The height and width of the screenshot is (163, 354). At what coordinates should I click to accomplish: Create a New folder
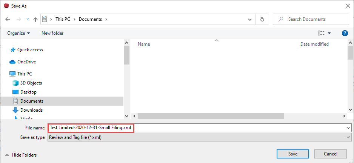point(52,33)
